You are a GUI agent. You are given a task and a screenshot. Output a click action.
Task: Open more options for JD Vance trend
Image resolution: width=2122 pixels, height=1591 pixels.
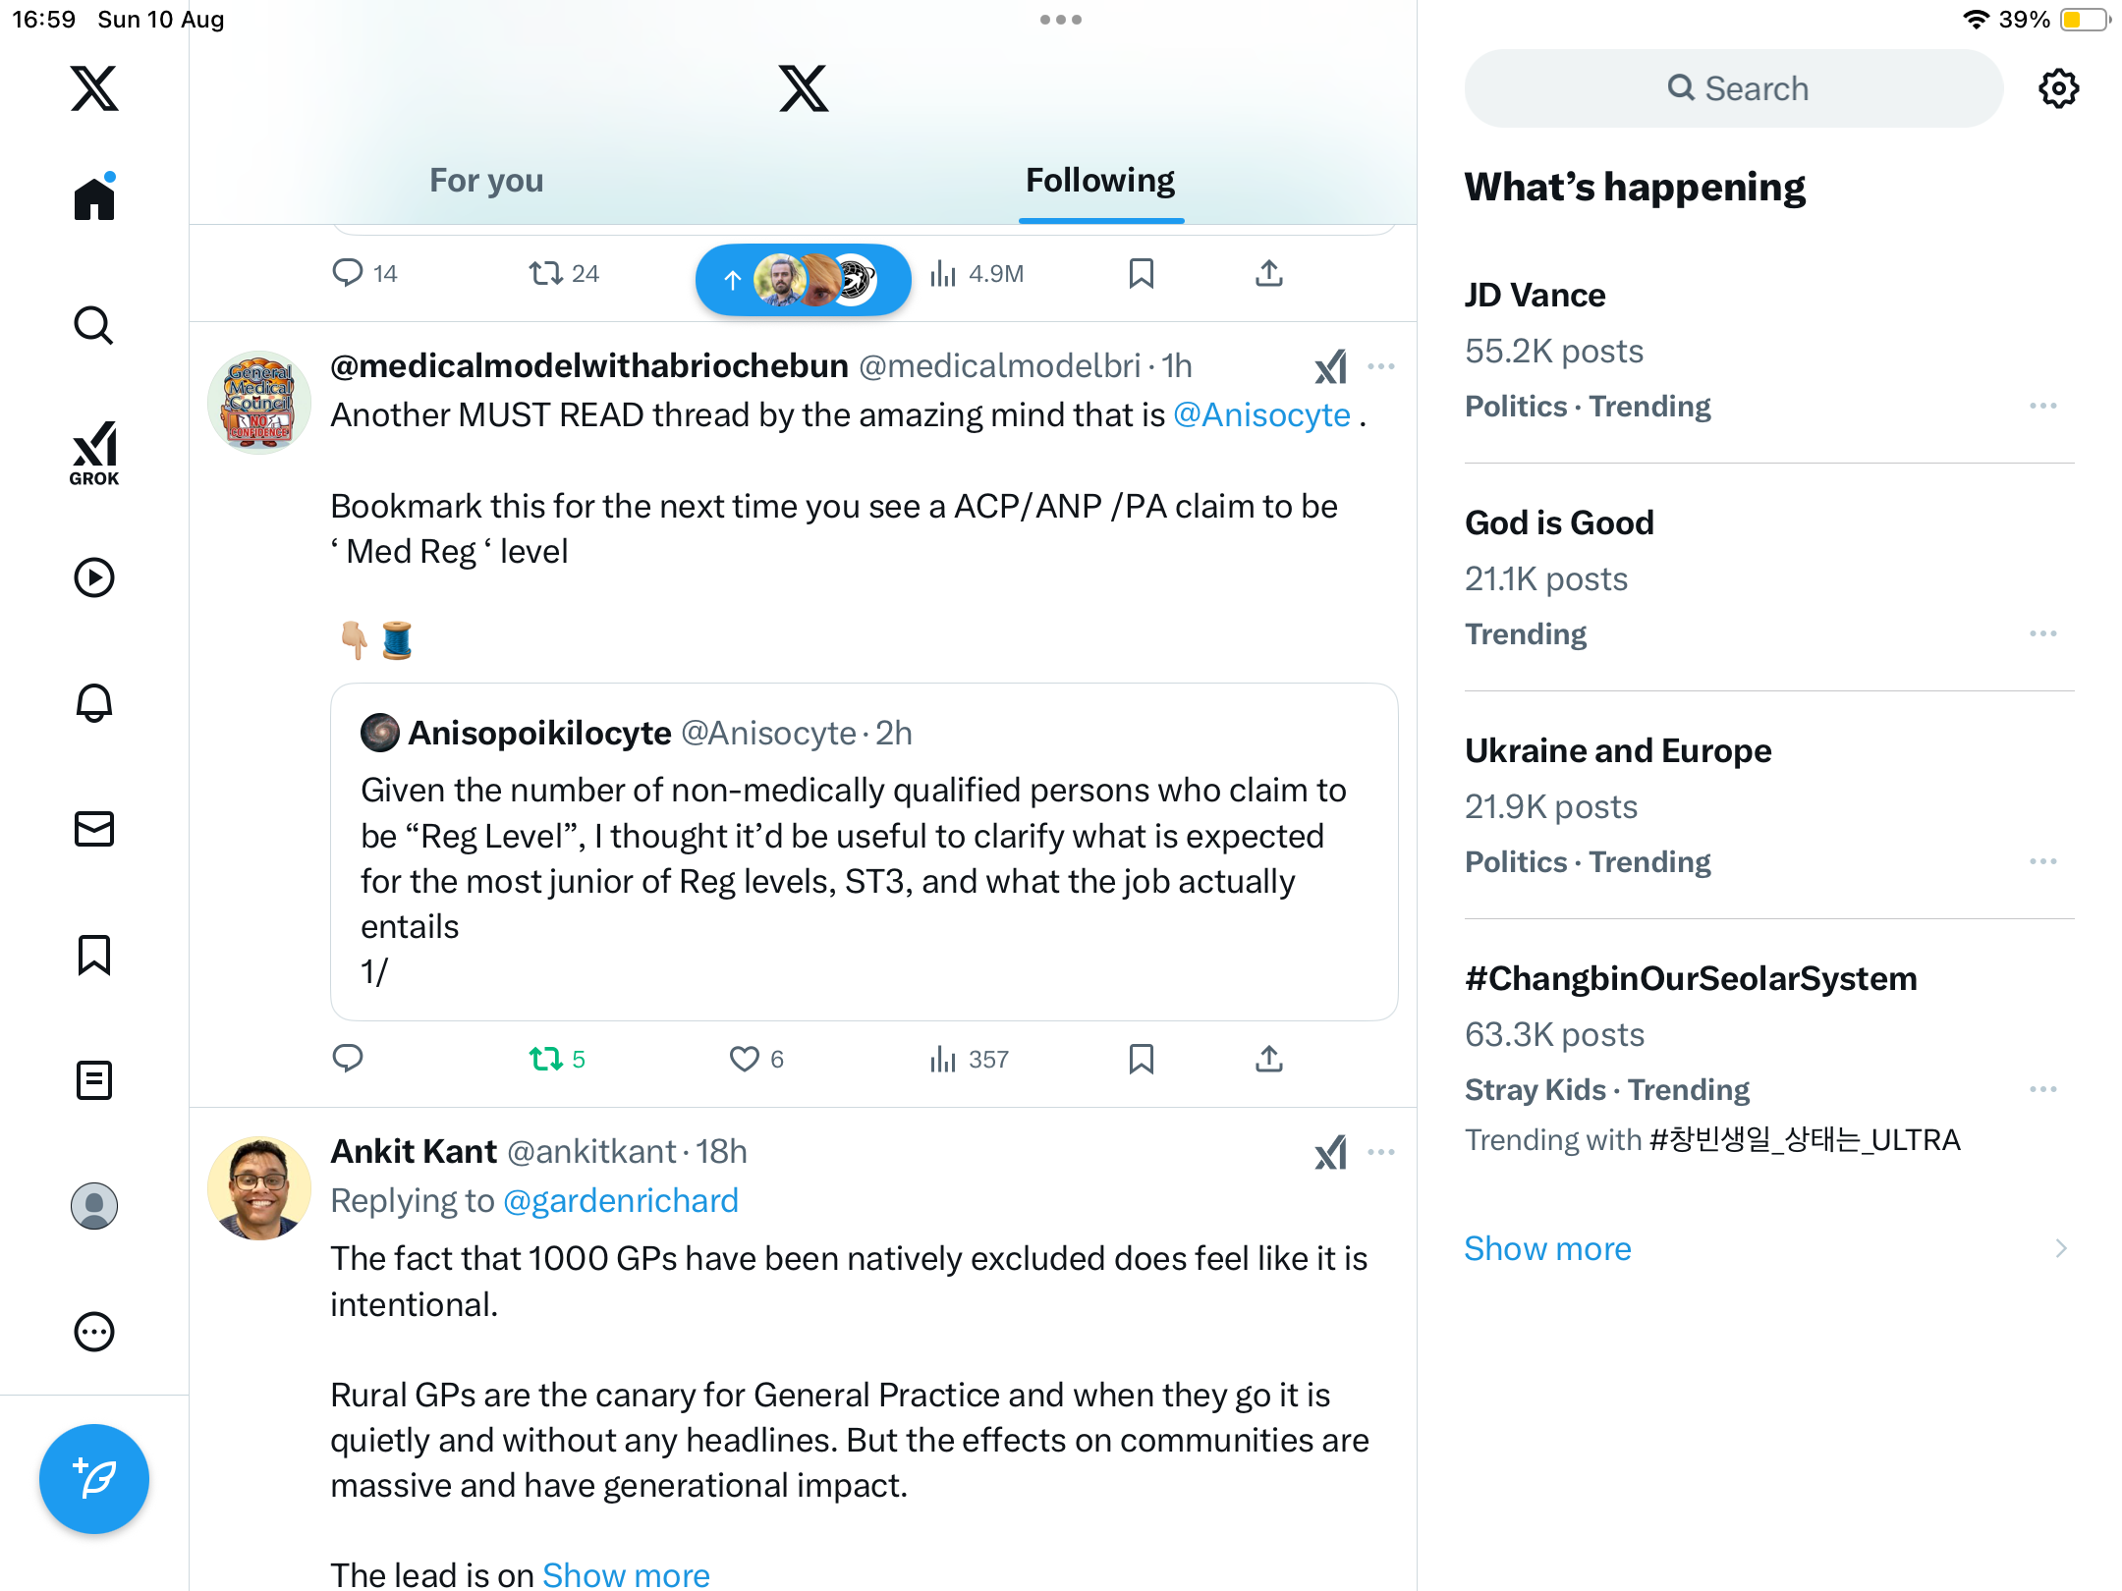(x=2042, y=406)
